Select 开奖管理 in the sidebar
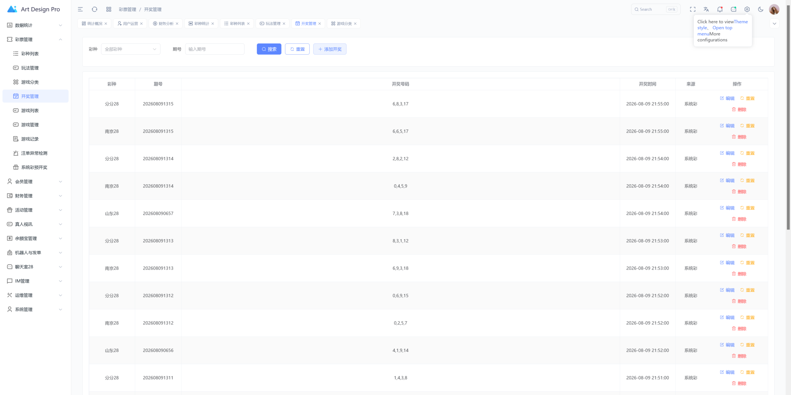This screenshot has width=791, height=395. pyautogui.click(x=36, y=96)
